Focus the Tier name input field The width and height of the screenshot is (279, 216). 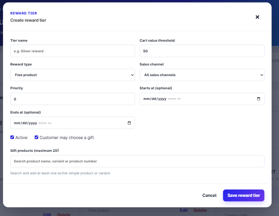click(x=73, y=51)
